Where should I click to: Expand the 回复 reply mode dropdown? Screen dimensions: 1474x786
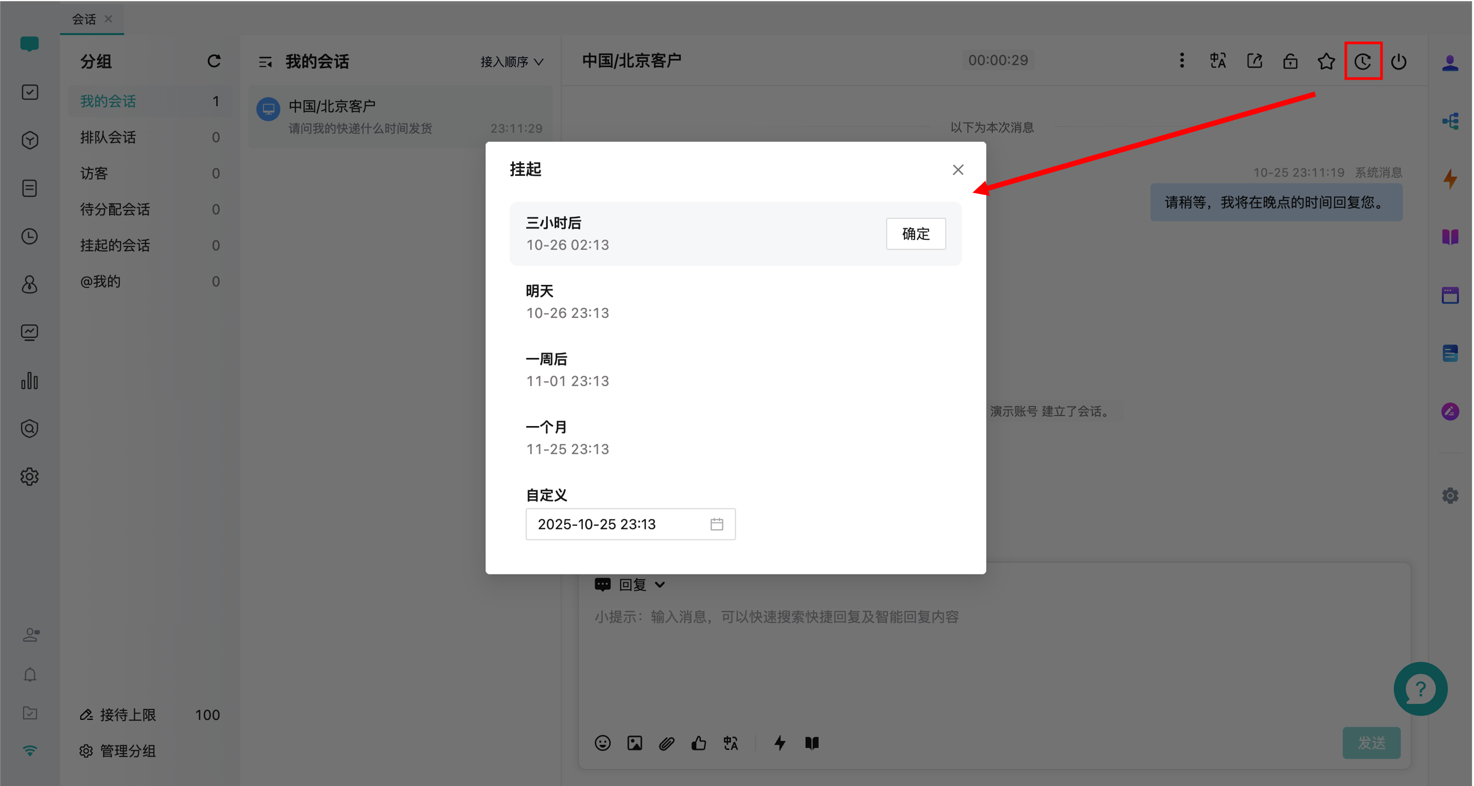[x=640, y=584]
